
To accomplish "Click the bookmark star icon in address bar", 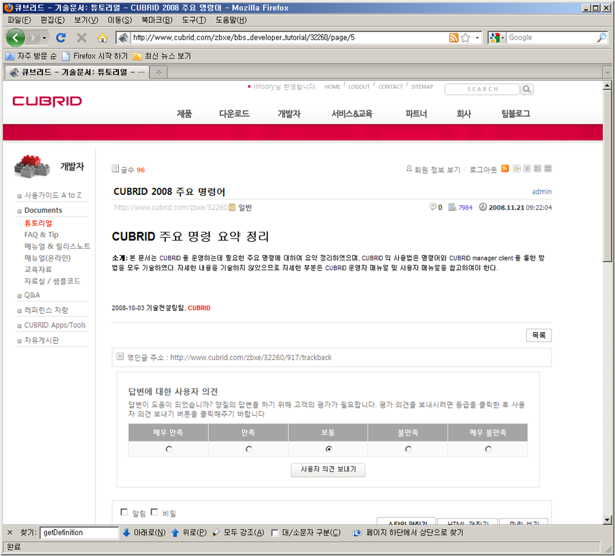I will point(465,38).
